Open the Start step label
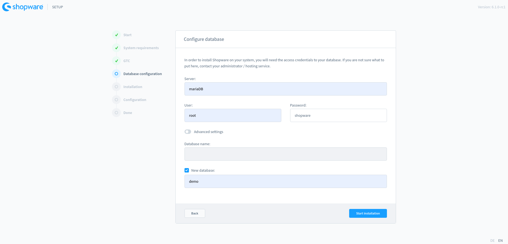This screenshot has height=244, width=508. tap(127, 35)
